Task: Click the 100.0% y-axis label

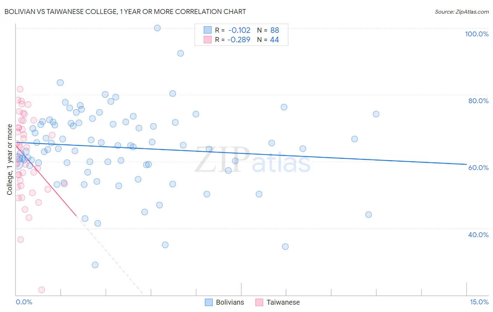Action: [x=477, y=34]
